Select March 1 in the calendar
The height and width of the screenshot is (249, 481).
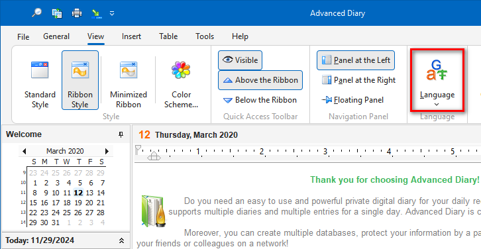click(x=35, y=183)
